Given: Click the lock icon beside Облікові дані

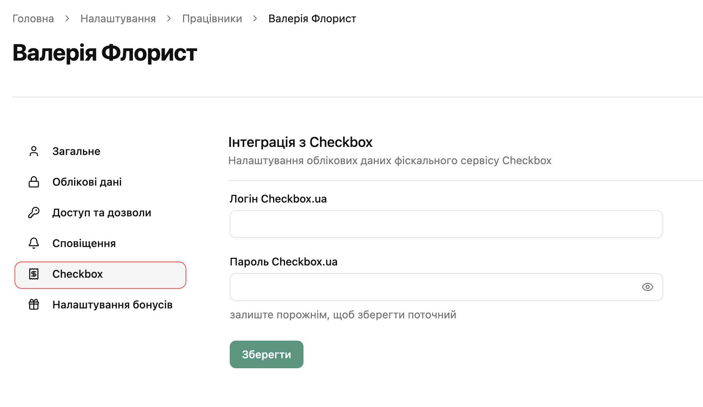Looking at the screenshot, I should point(34,182).
